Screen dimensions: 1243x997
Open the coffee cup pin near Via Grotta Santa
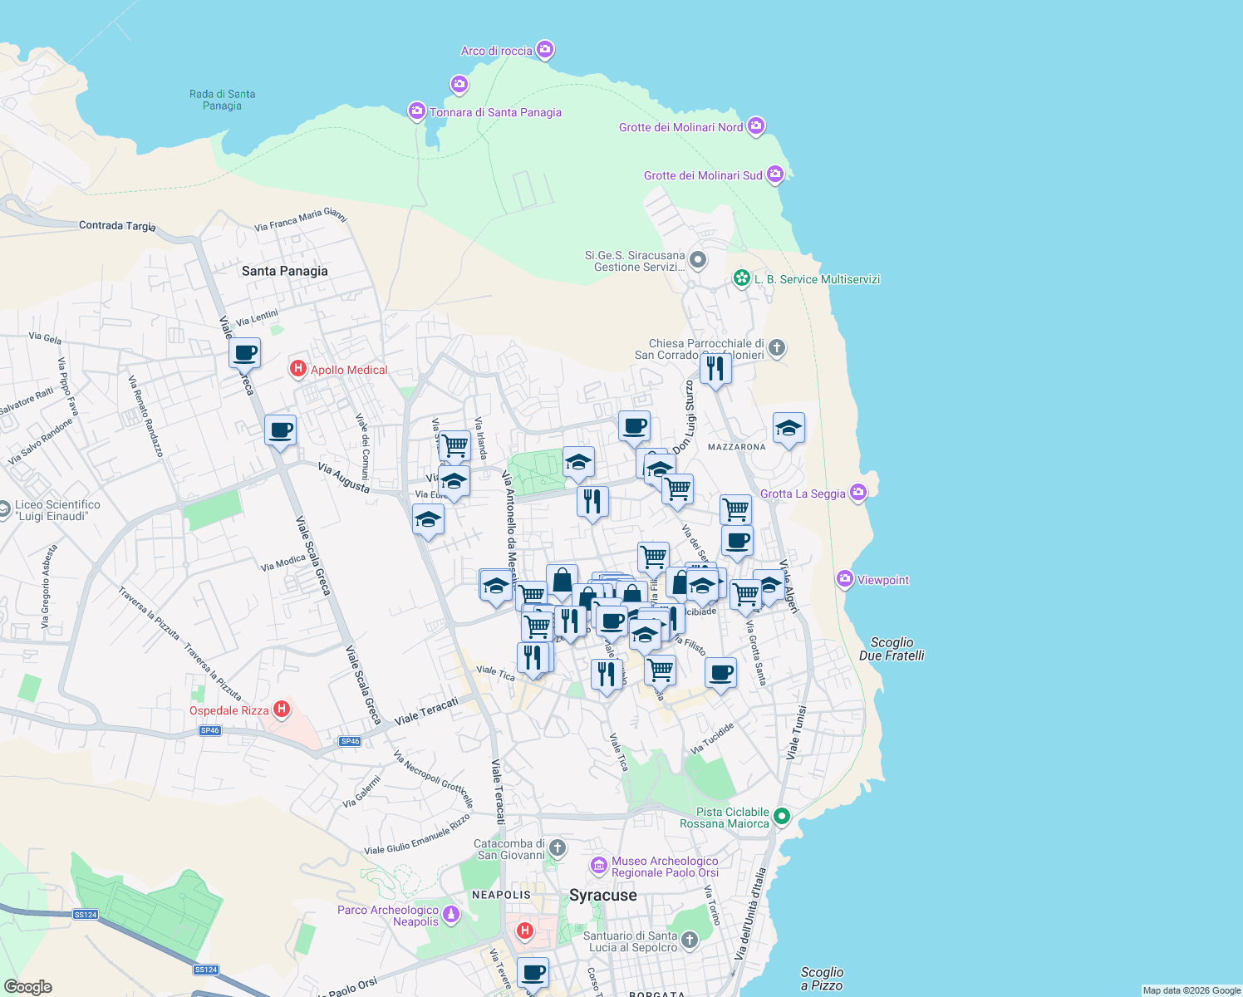click(x=720, y=674)
